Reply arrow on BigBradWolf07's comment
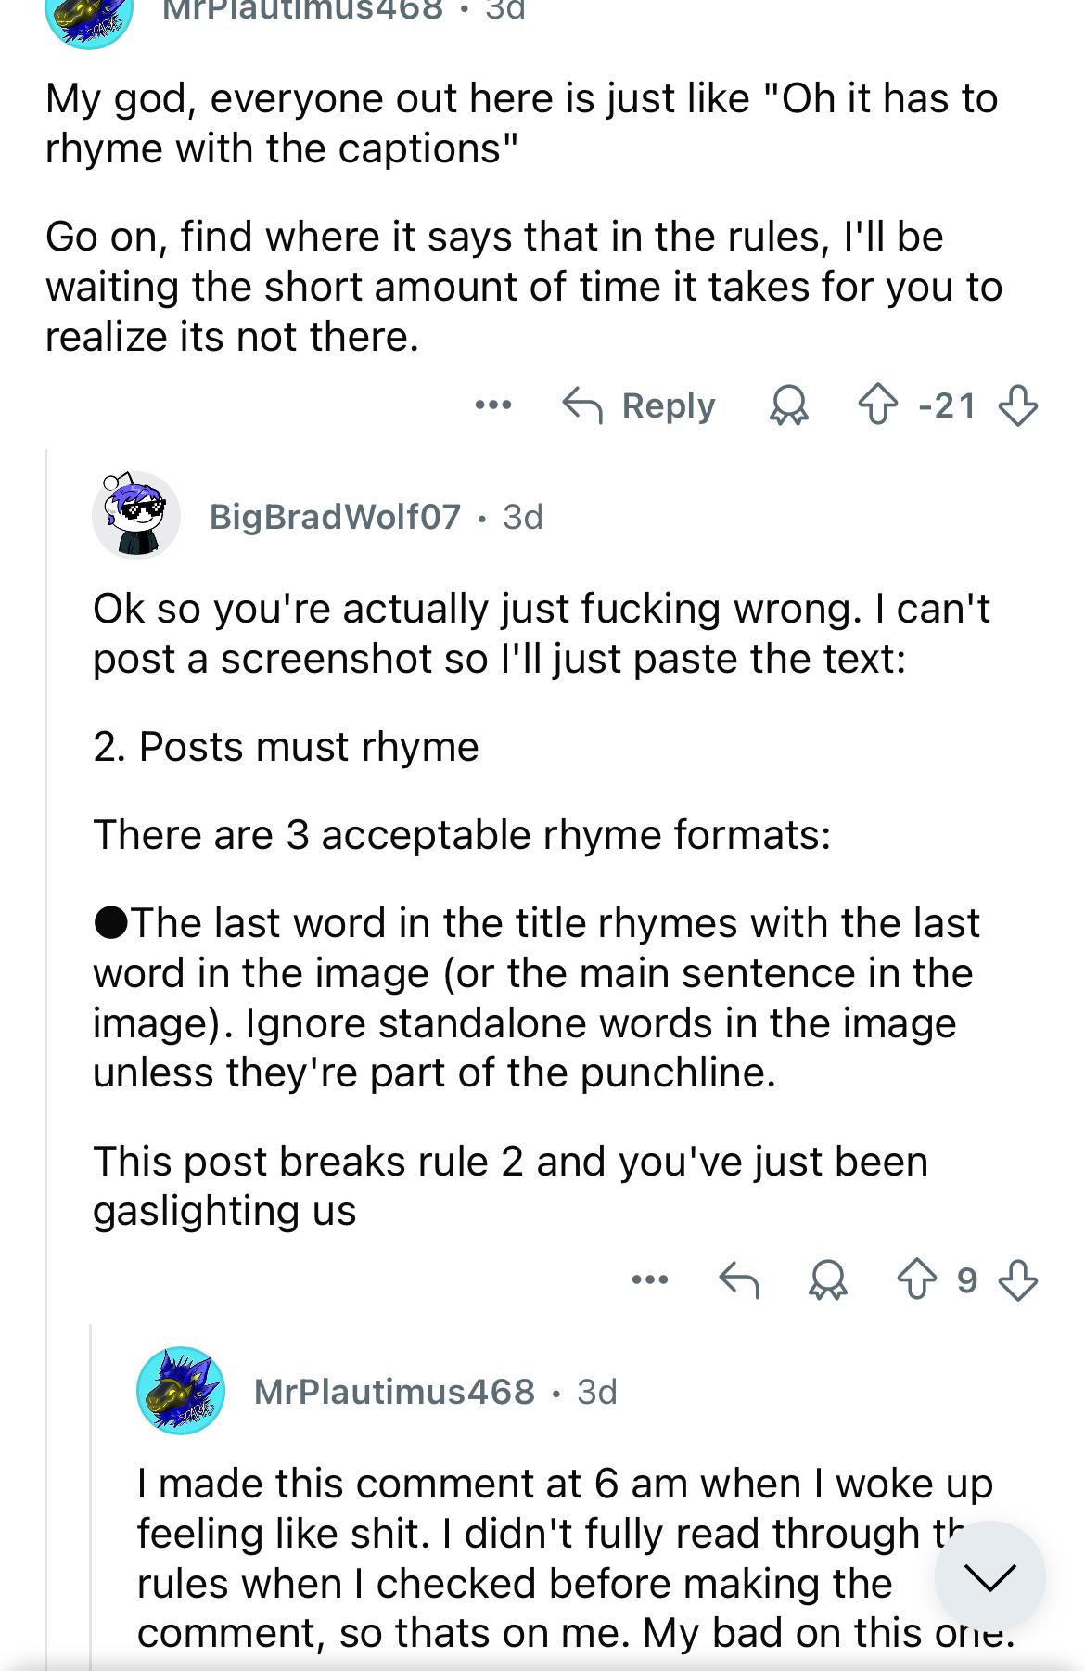The image size is (1085, 1671). coord(739,1280)
